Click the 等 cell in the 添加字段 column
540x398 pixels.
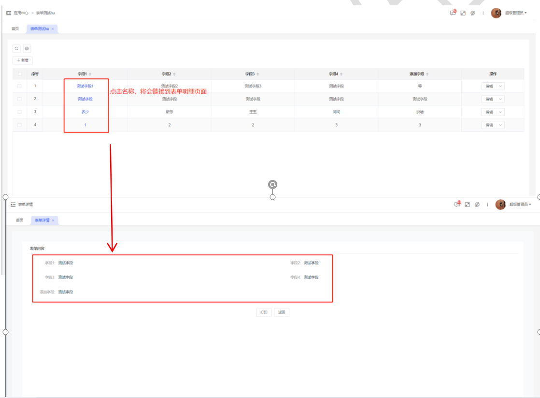tap(420, 86)
